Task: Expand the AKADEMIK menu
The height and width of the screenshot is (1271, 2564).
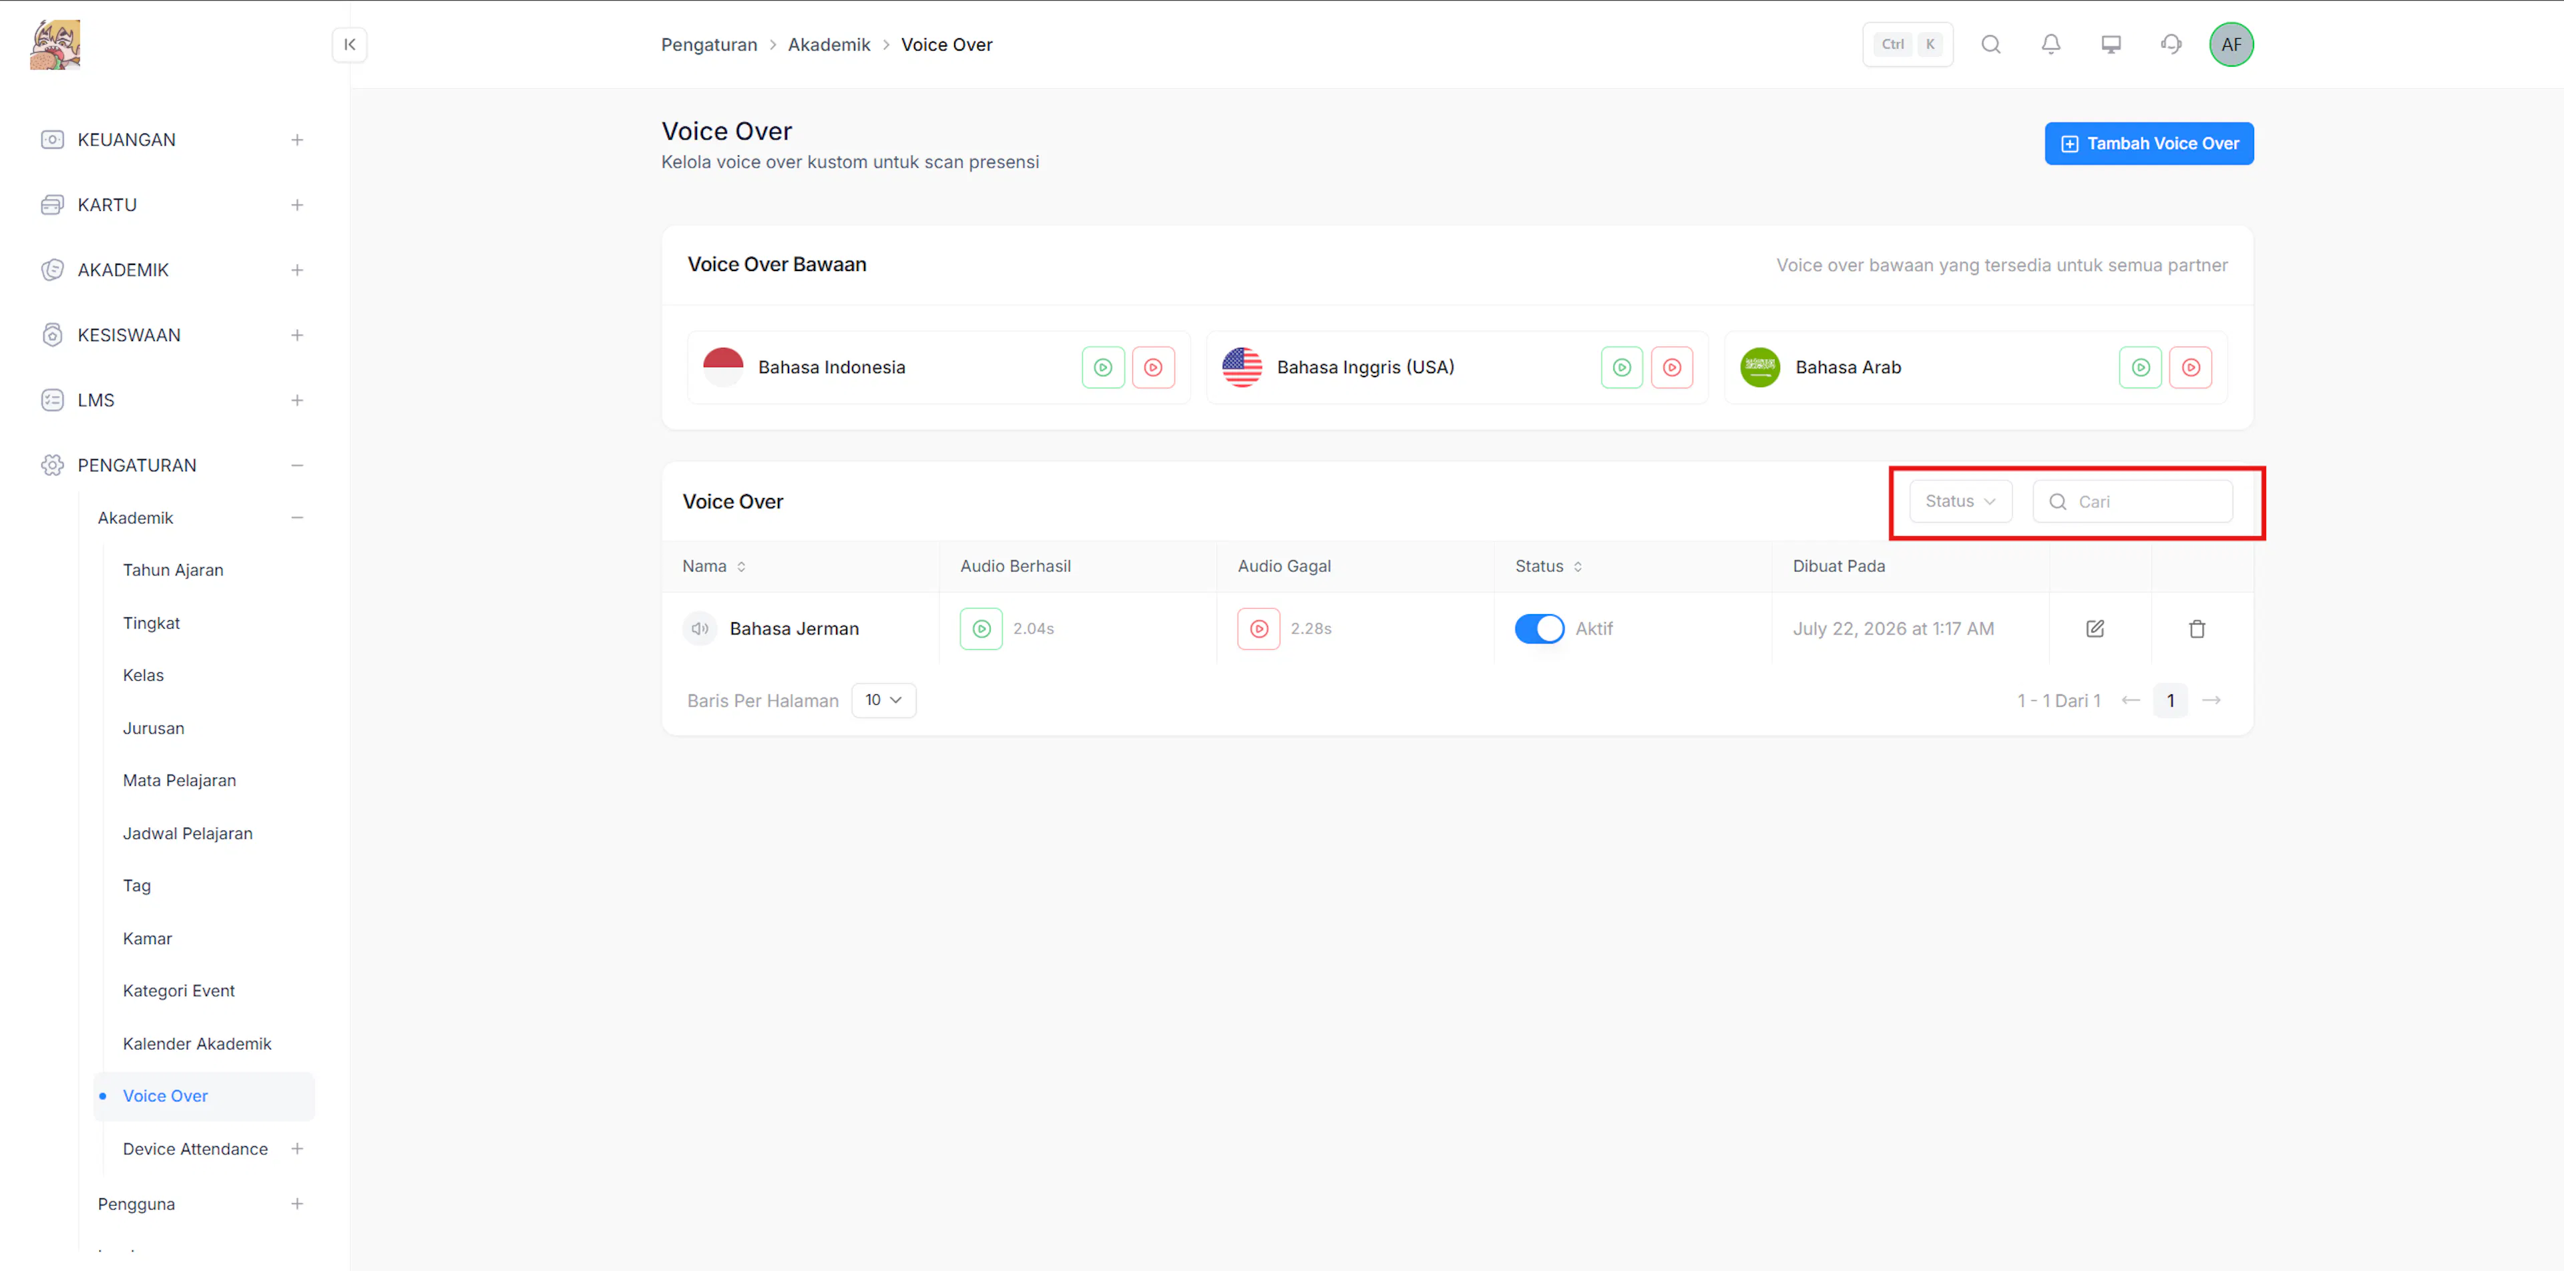Action: pyautogui.click(x=296, y=271)
